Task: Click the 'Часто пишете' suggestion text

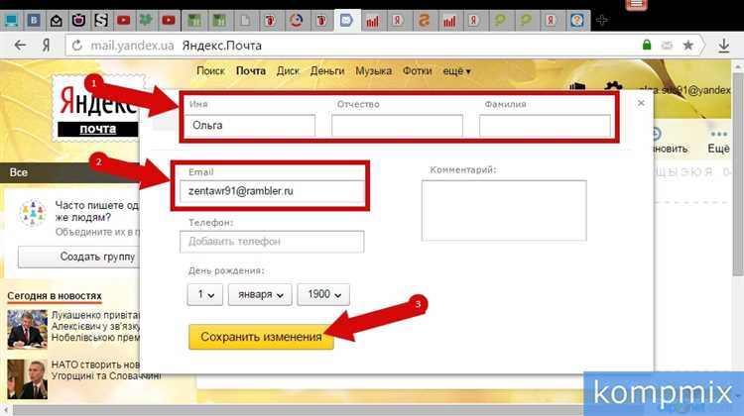Action: point(97,211)
